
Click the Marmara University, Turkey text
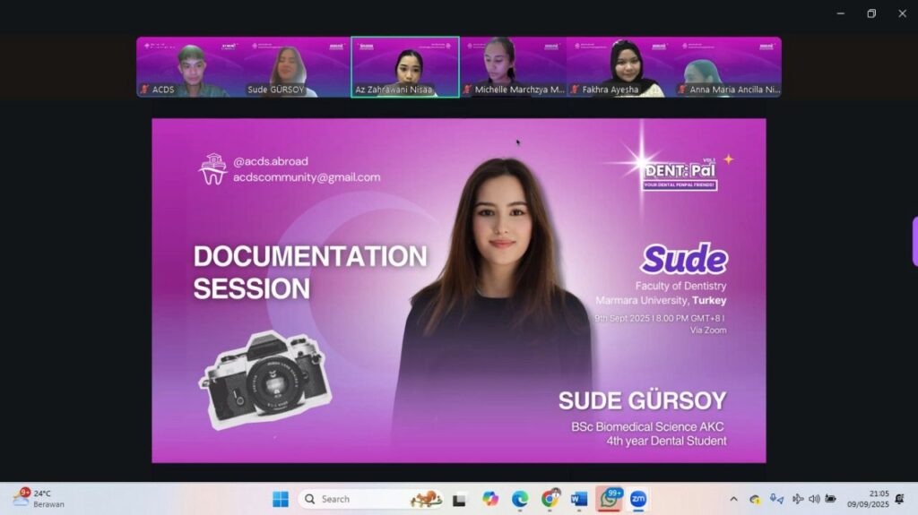pos(661,300)
